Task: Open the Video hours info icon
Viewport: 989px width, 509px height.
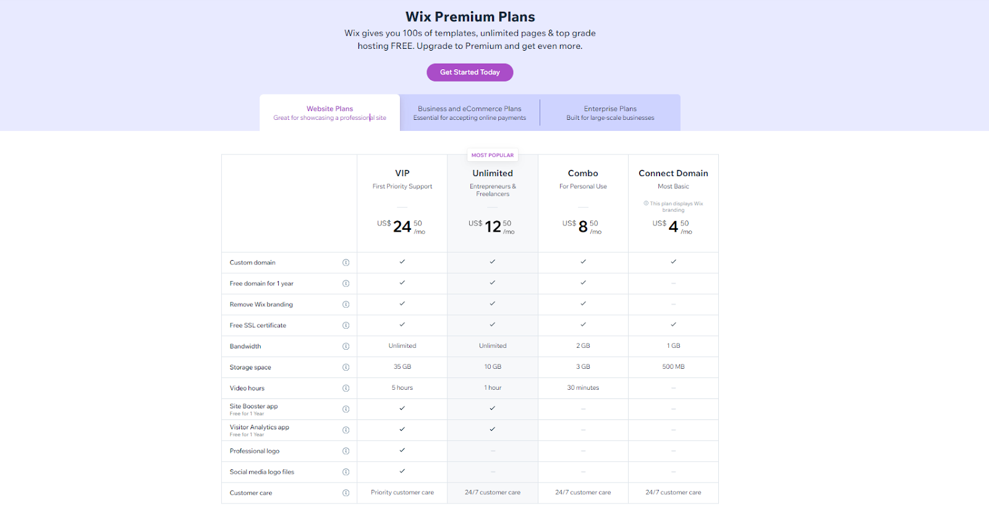Action: click(x=345, y=388)
